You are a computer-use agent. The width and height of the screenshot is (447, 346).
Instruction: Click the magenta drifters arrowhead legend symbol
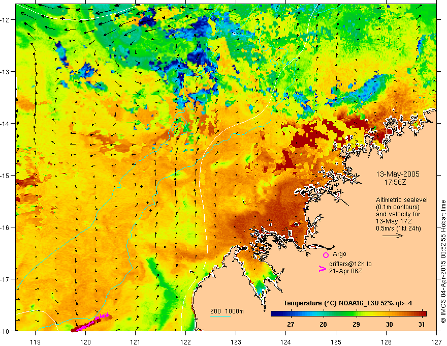[322, 269]
